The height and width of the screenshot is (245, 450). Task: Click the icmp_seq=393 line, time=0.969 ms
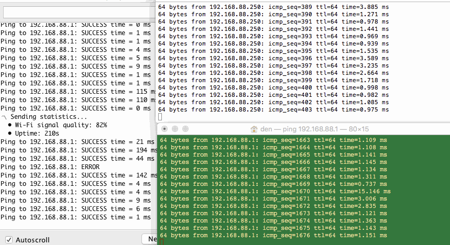click(x=273, y=36)
